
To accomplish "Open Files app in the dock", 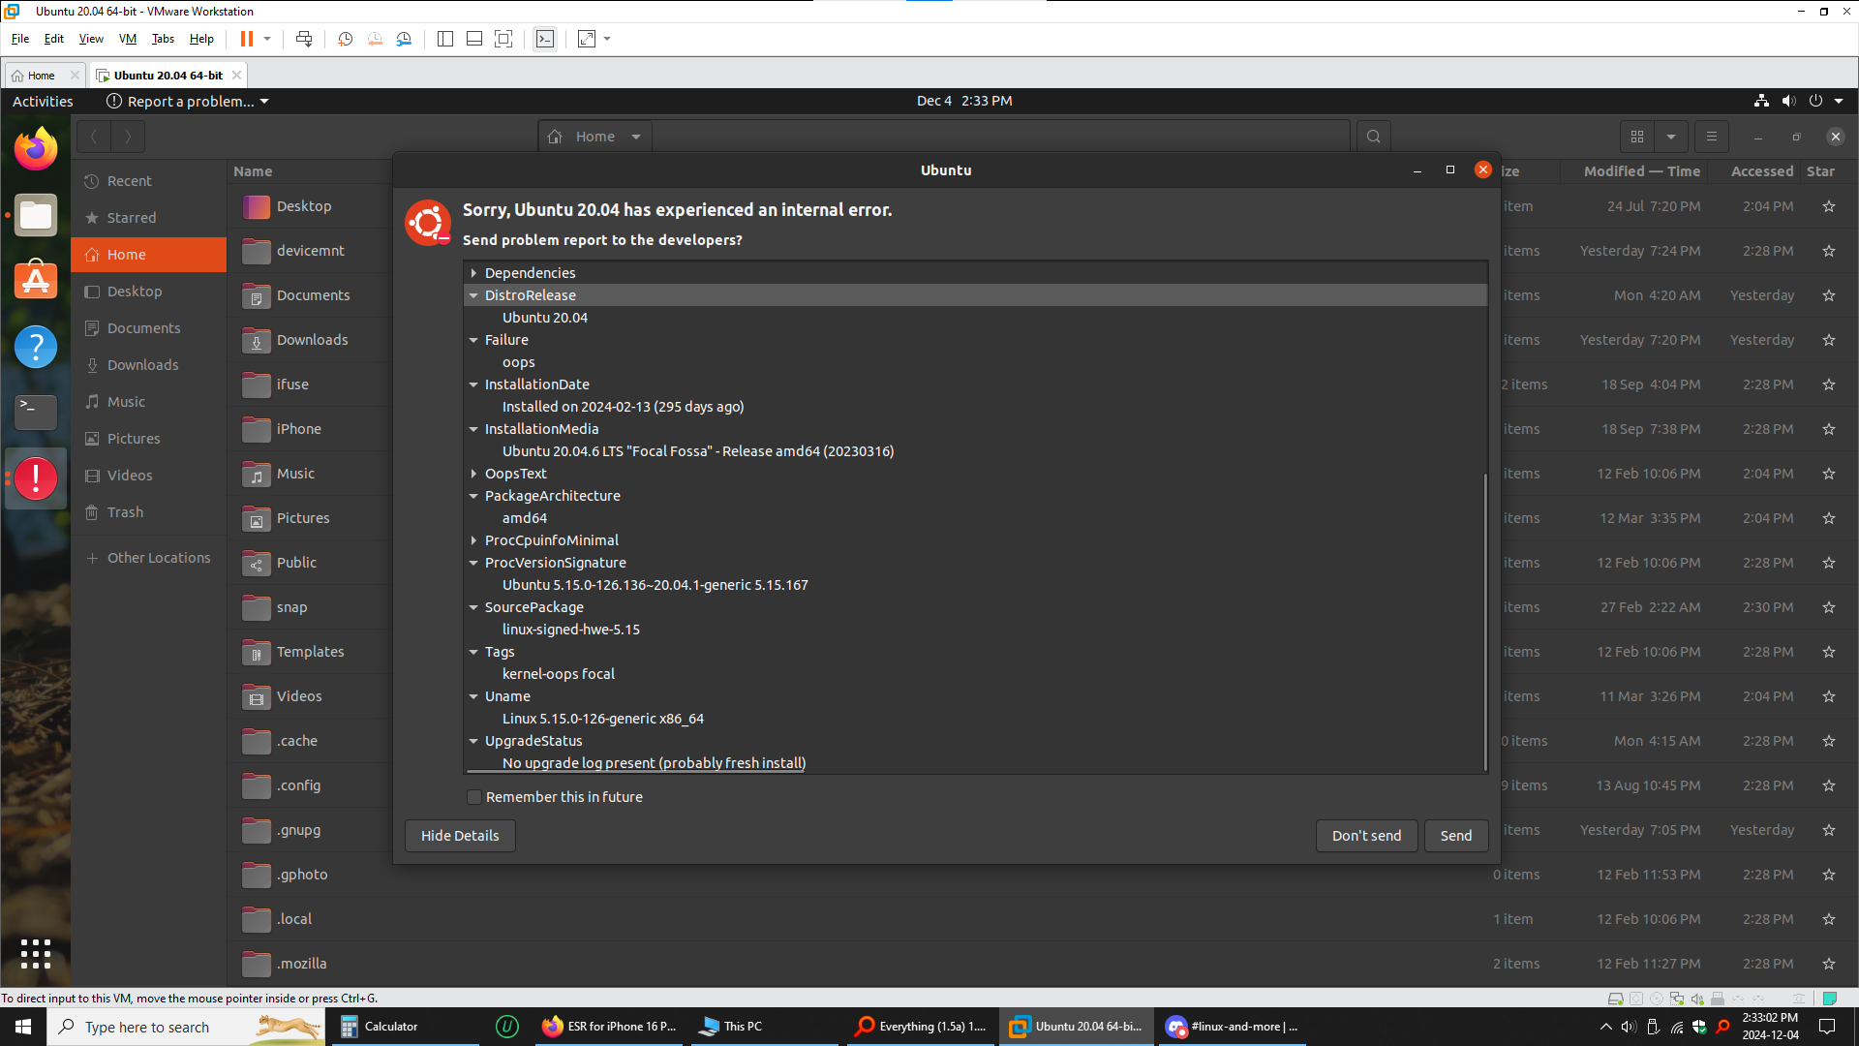I will 36,215.
